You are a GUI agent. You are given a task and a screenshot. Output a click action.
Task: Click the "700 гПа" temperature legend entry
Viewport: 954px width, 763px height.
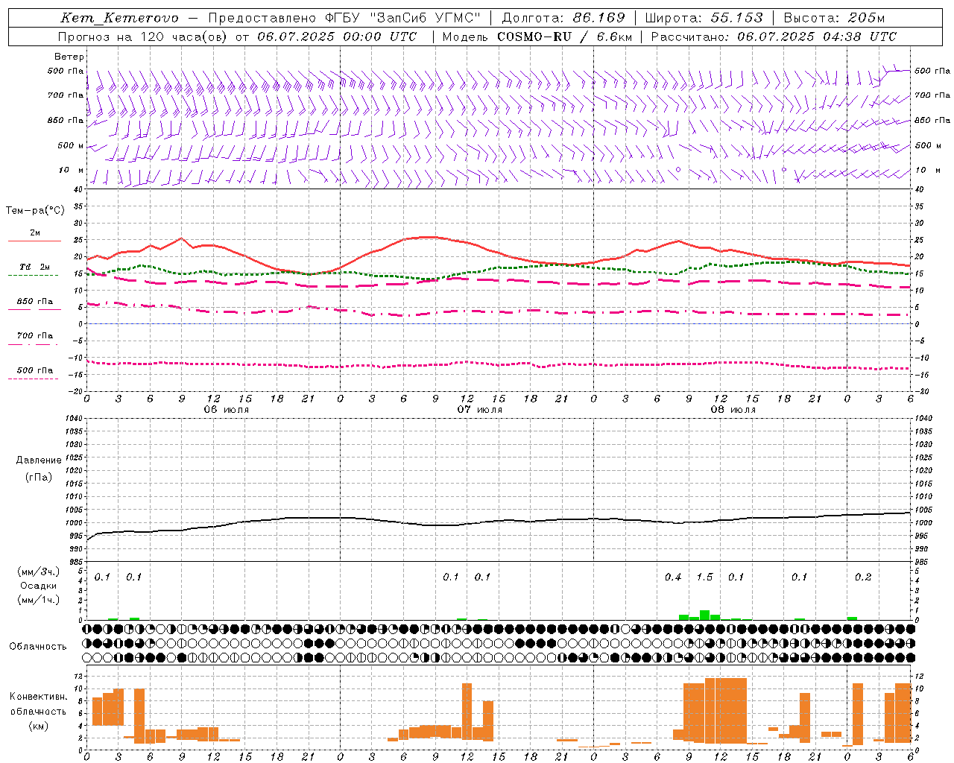(34, 336)
